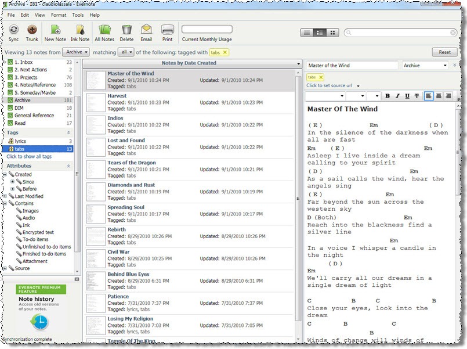Screen dimensions: 467x349
Task: Toggle Underline formatting in editor
Action: tap(407, 96)
